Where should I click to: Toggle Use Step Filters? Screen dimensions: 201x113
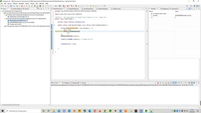37,6
